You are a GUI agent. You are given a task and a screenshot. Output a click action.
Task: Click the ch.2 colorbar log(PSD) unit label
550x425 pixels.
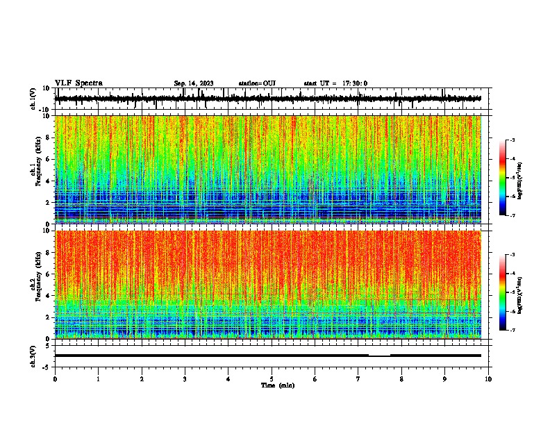coord(519,295)
